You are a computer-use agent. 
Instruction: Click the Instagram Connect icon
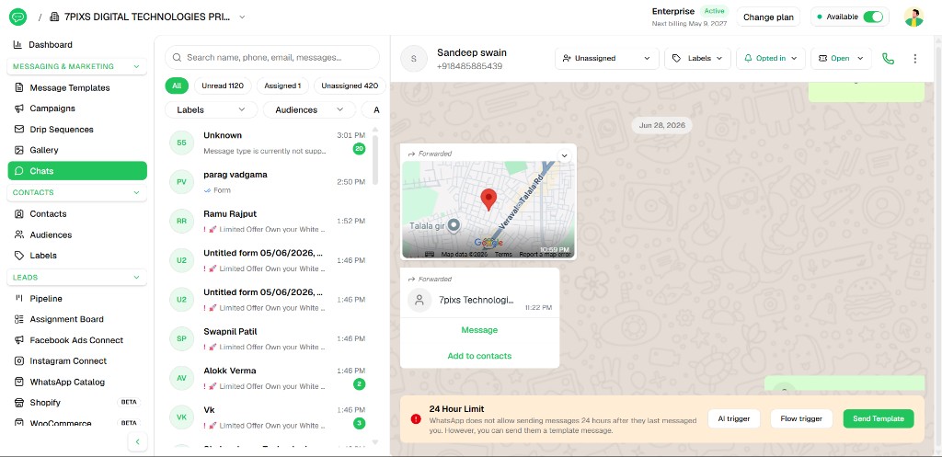[19, 361]
